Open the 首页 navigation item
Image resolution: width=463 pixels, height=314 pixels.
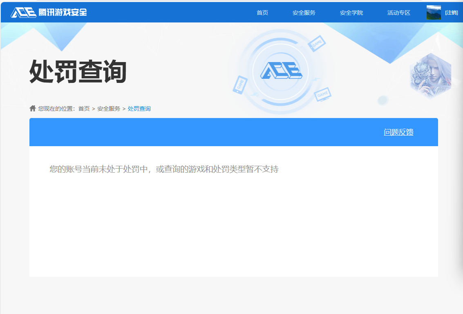click(262, 13)
